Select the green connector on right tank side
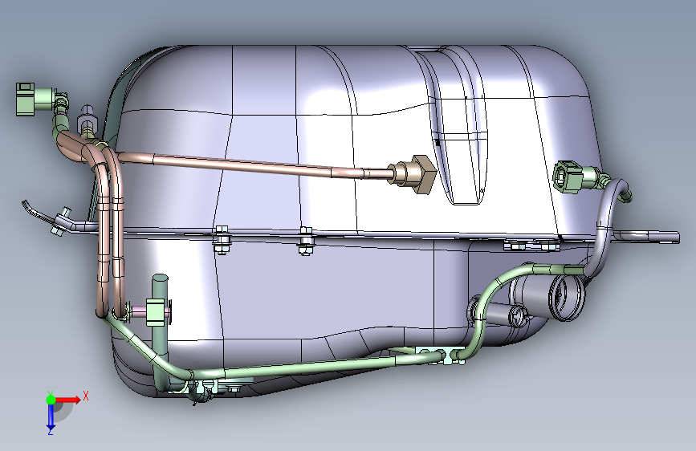This screenshot has height=451, width=696. 576,177
